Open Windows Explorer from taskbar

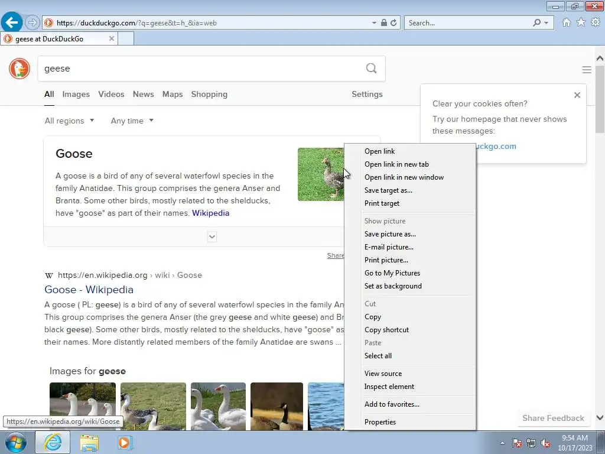(89, 443)
